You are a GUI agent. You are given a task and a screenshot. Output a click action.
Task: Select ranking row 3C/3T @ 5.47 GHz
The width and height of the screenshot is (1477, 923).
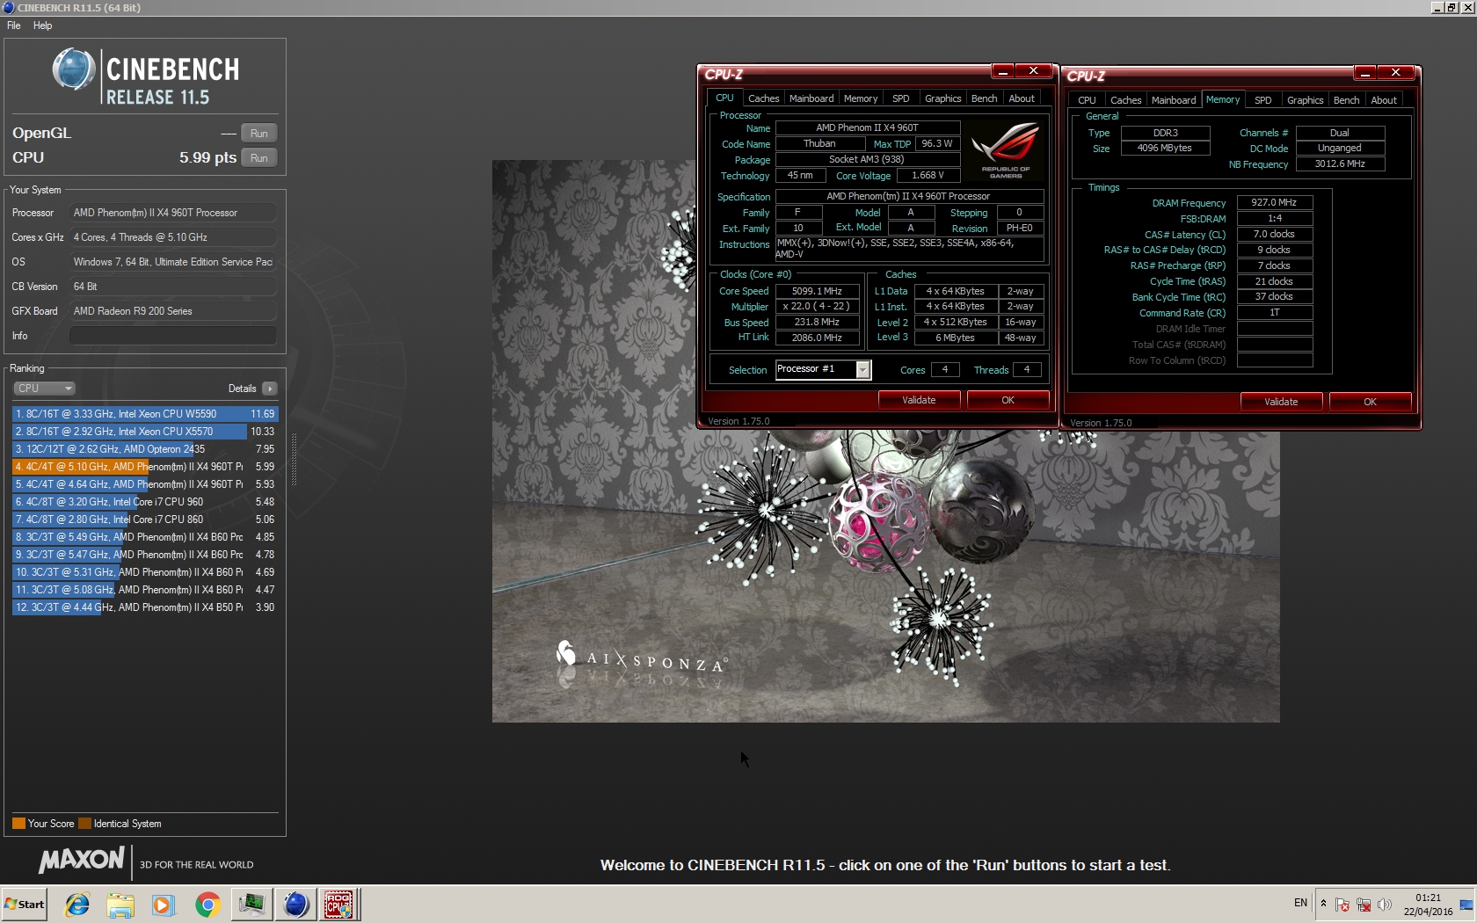(145, 555)
